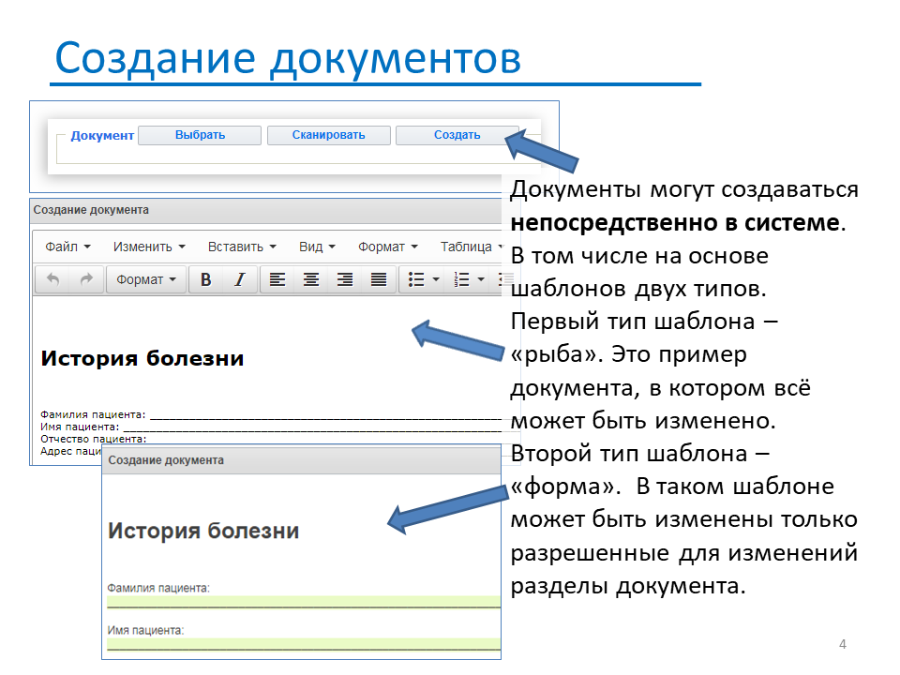
Task: Apply a numbered list
Action: (x=461, y=279)
